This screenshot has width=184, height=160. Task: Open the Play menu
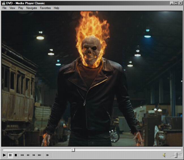(21, 8)
